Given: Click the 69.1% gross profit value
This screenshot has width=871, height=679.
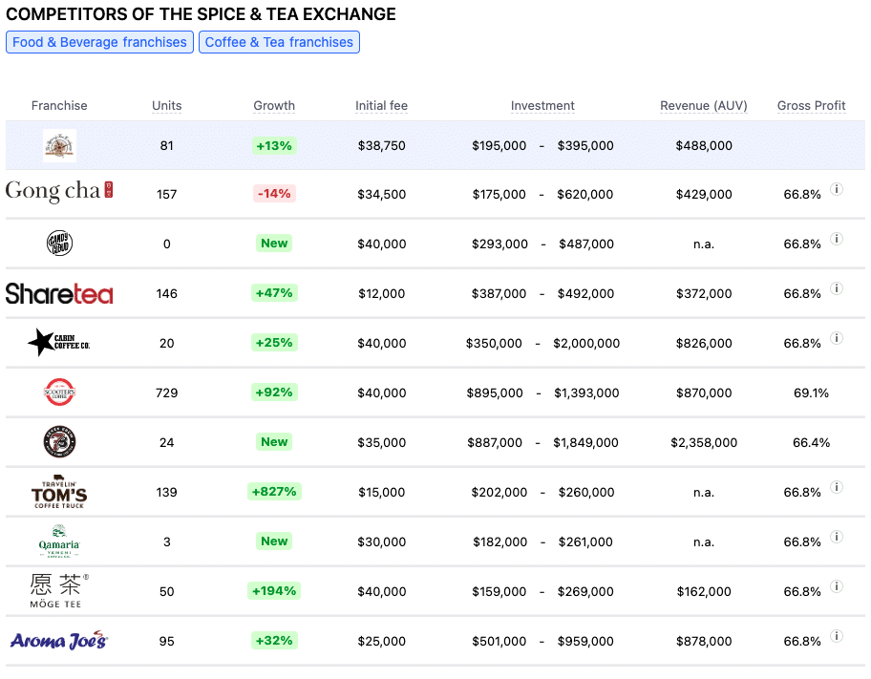Looking at the screenshot, I should [811, 393].
